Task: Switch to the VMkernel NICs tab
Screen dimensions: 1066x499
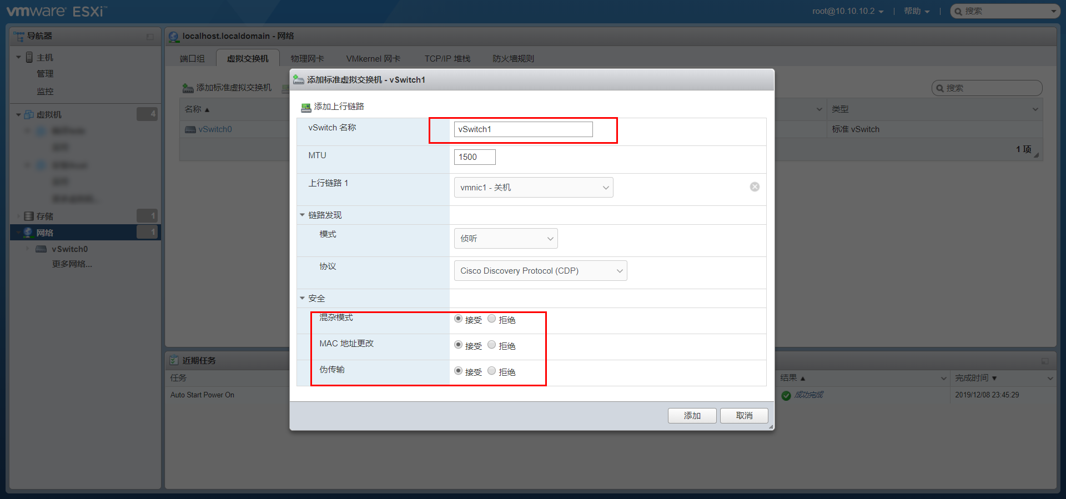Action: (x=373, y=58)
